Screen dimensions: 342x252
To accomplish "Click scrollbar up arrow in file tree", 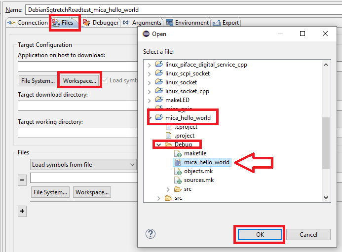I will click(x=326, y=65).
